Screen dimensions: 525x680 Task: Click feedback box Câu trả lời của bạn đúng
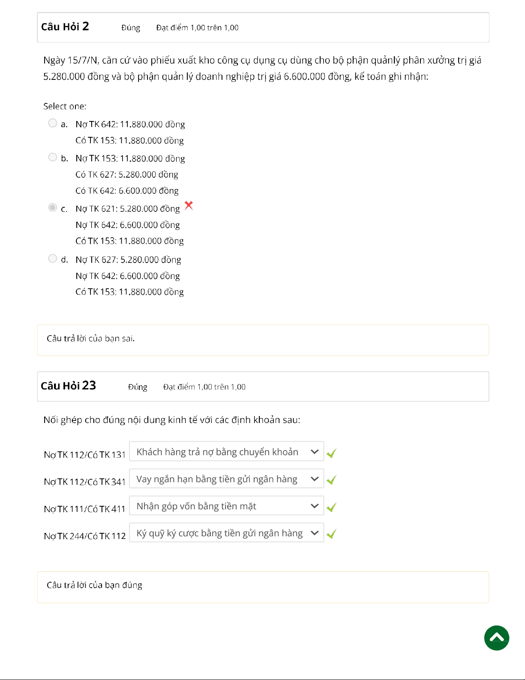263,586
